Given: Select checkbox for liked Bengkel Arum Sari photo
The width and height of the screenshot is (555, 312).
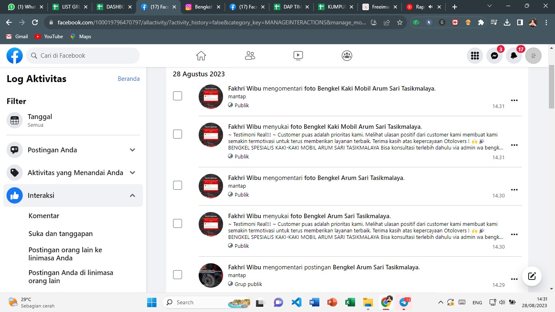Looking at the screenshot, I should point(178,223).
